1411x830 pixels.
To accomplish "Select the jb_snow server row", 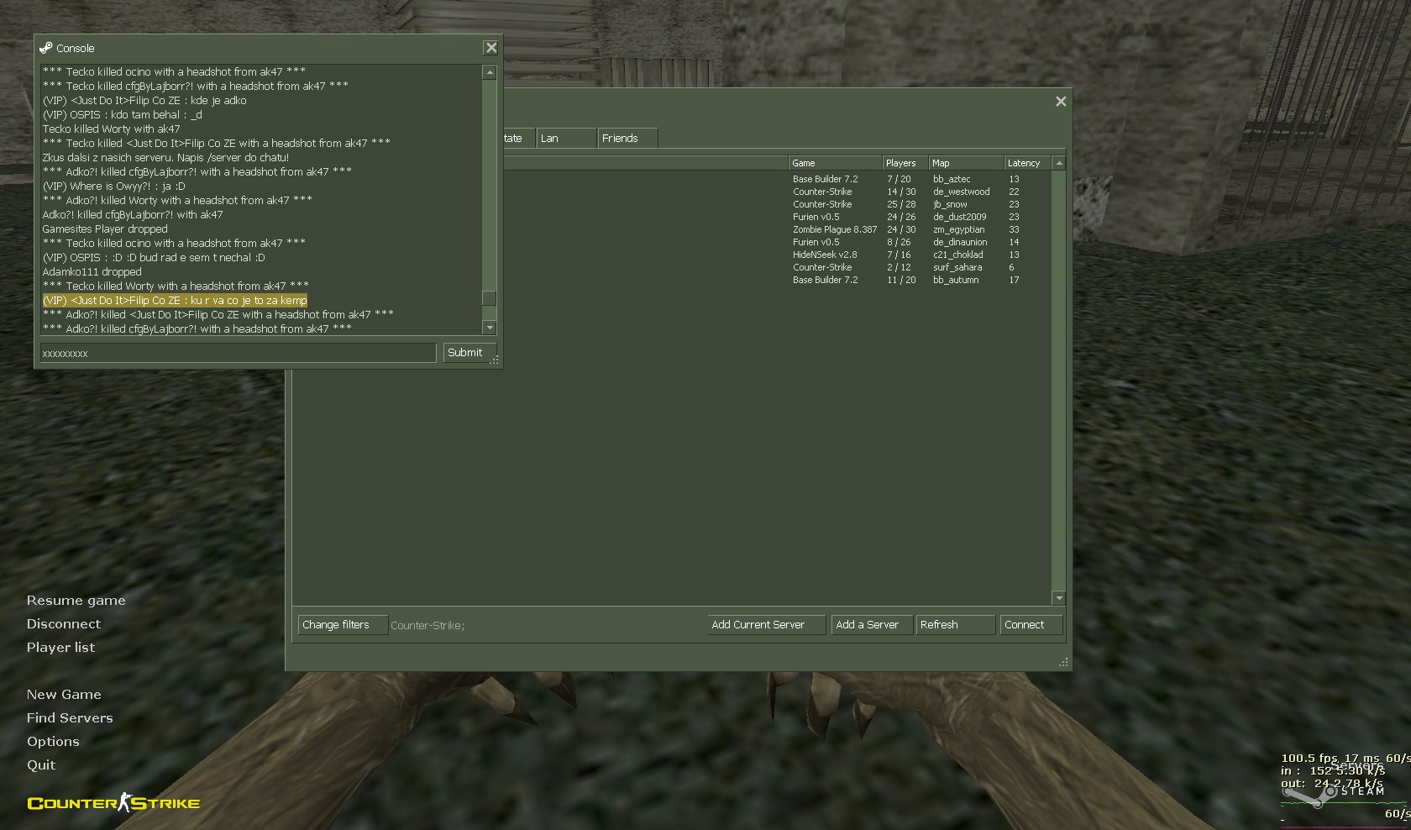I will [x=671, y=204].
